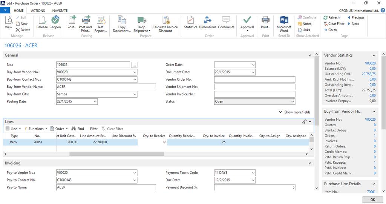
Task: Open the Line menu in Lines
Action: click(x=13, y=129)
